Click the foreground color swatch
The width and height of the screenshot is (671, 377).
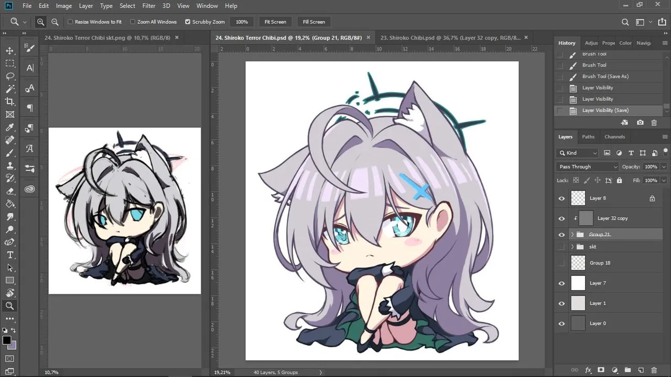[x=6, y=340]
